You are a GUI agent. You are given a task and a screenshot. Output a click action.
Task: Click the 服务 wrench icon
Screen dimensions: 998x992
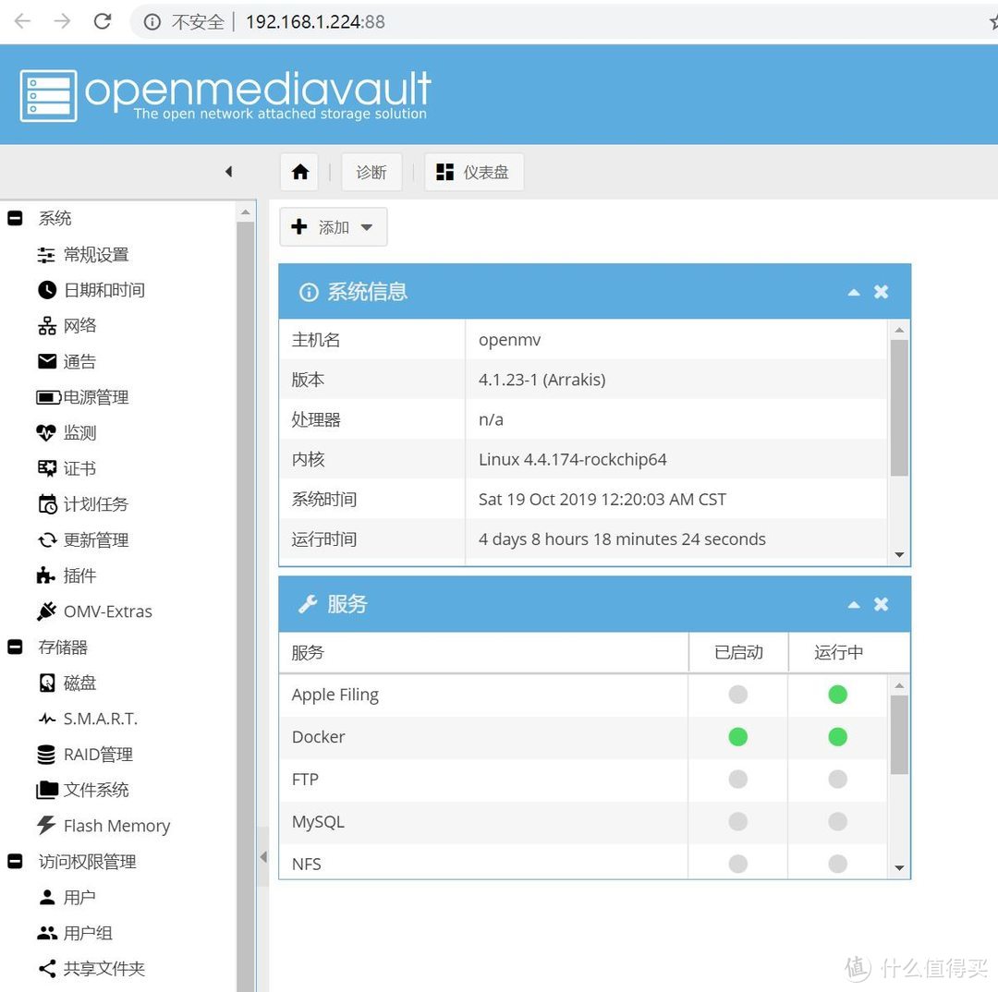tap(308, 604)
